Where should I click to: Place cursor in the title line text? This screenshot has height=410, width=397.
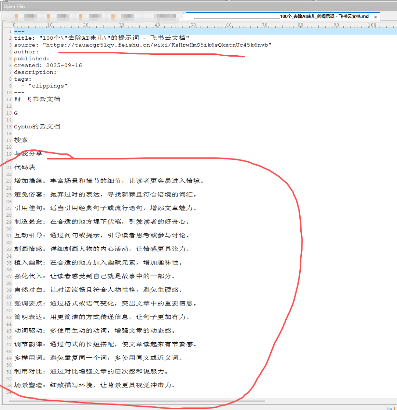pyautogui.click(x=101, y=38)
